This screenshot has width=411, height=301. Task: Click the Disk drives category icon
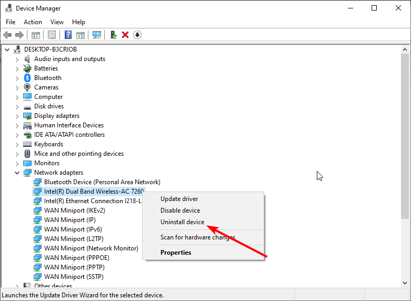click(x=27, y=107)
